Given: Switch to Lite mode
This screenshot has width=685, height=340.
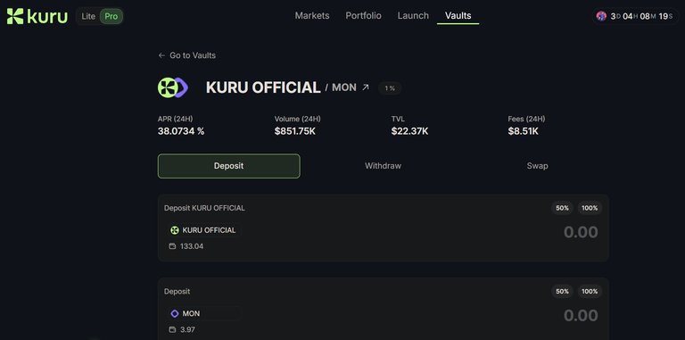Looking at the screenshot, I should pos(88,17).
